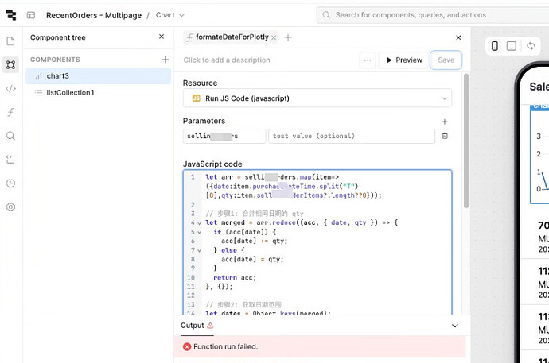
Task: Open the Code sidebar icon
Action: (11, 88)
